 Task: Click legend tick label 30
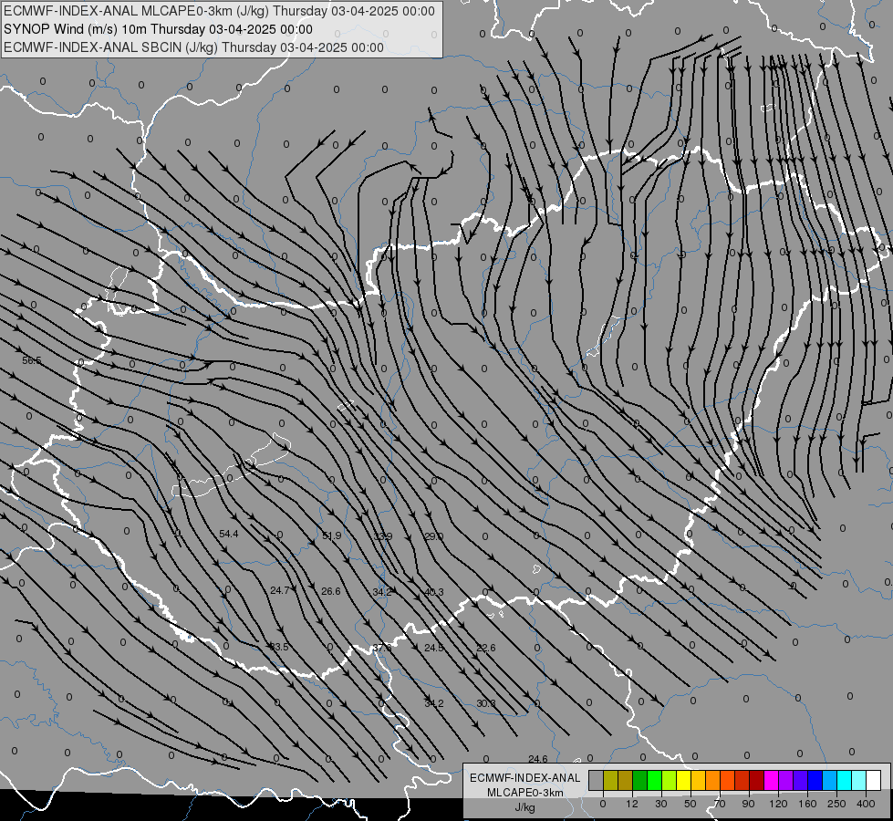661,804
